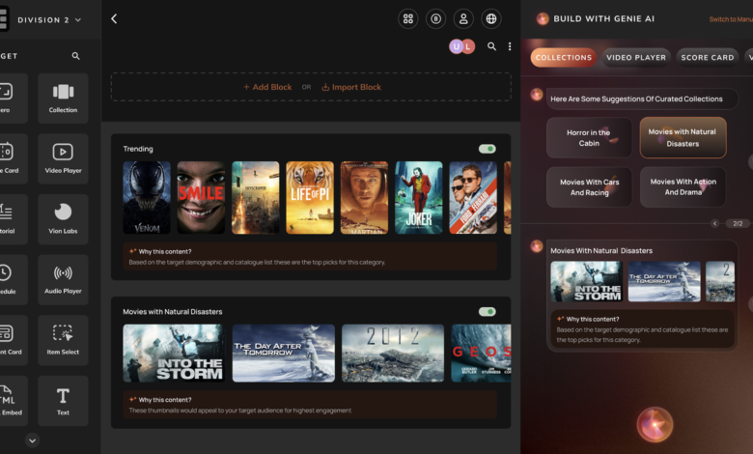
Task: Open Into the Storm thumbnail in canvas
Action: pos(174,354)
